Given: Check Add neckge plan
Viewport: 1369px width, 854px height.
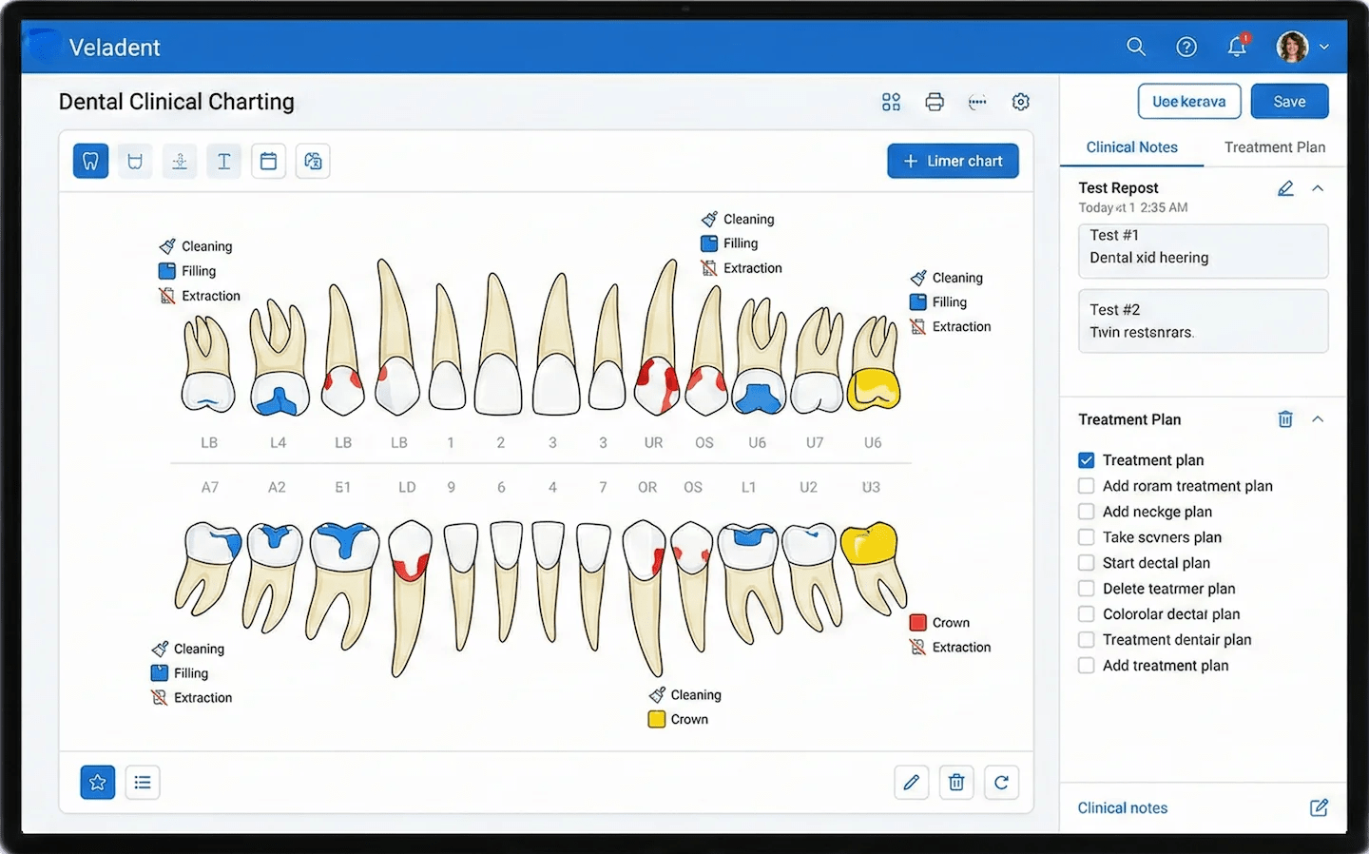Looking at the screenshot, I should click(x=1087, y=512).
